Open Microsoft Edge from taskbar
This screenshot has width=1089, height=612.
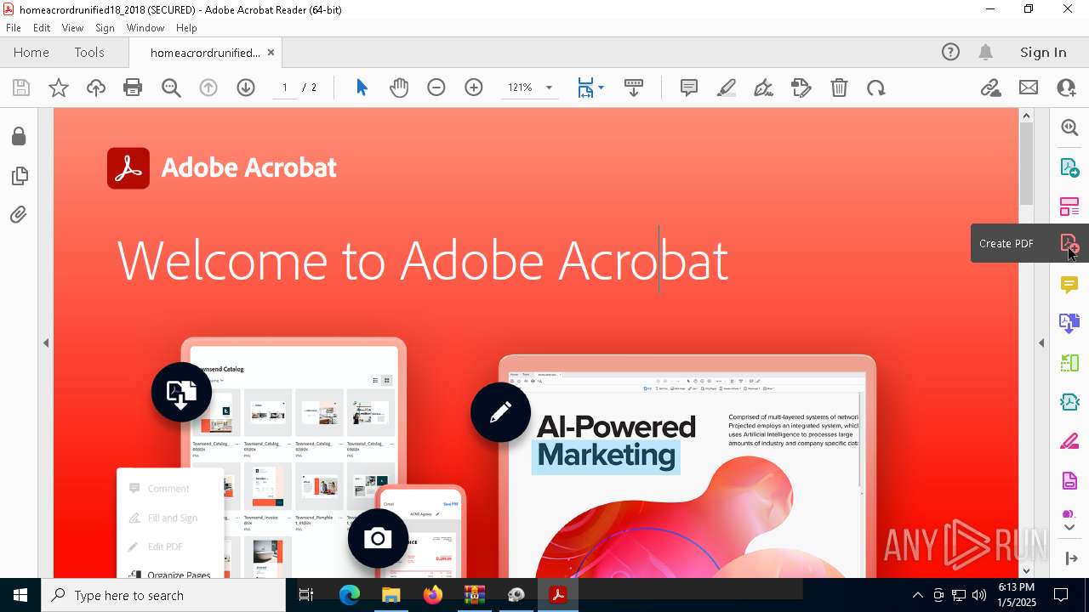tap(350, 595)
